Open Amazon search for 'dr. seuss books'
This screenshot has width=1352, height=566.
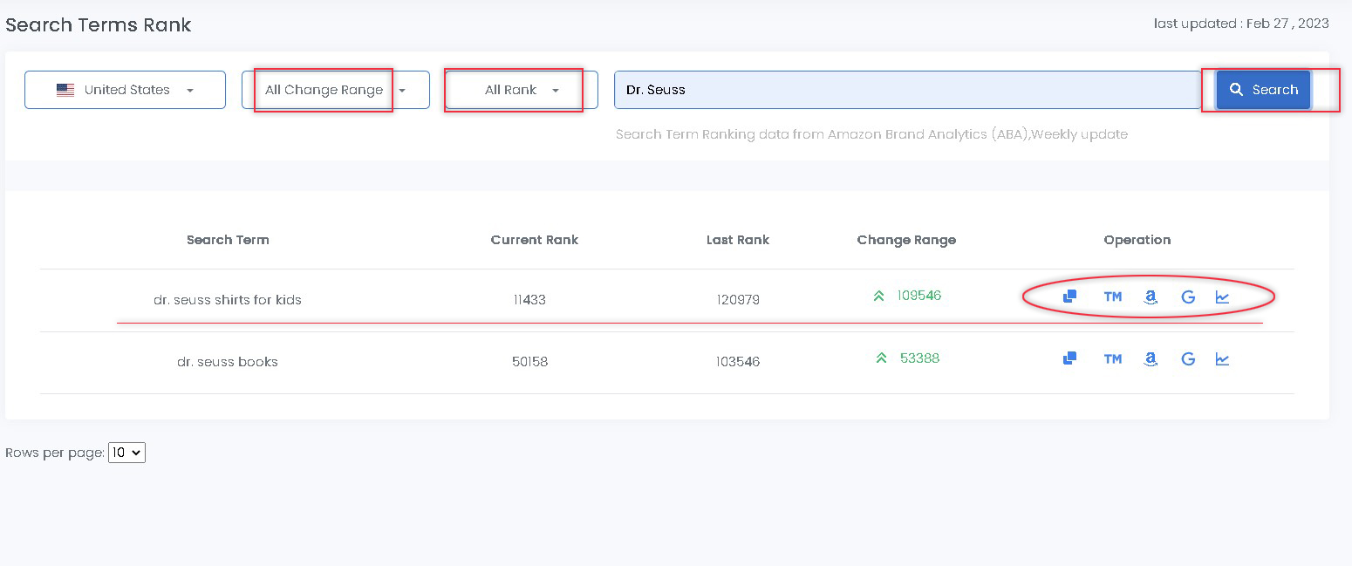point(1151,358)
